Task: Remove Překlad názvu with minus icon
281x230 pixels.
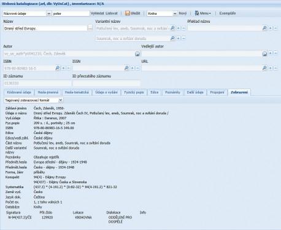Action: pyautogui.click(x=275, y=28)
